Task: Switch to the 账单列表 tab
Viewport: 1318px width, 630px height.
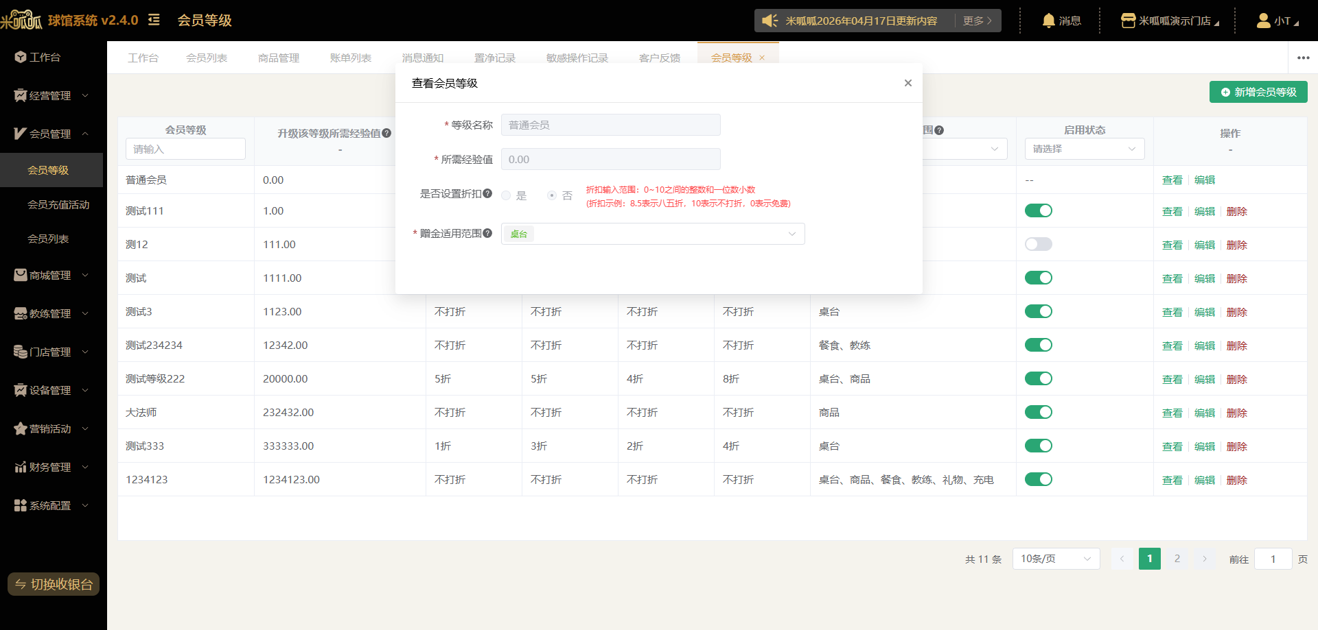Action: pyautogui.click(x=351, y=58)
